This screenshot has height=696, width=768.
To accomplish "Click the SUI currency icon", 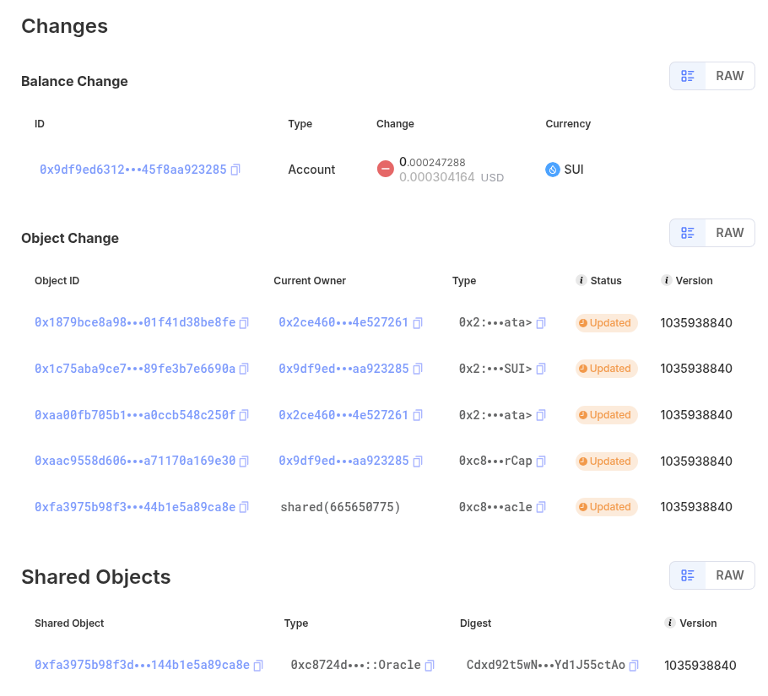I will click(553, 170).
